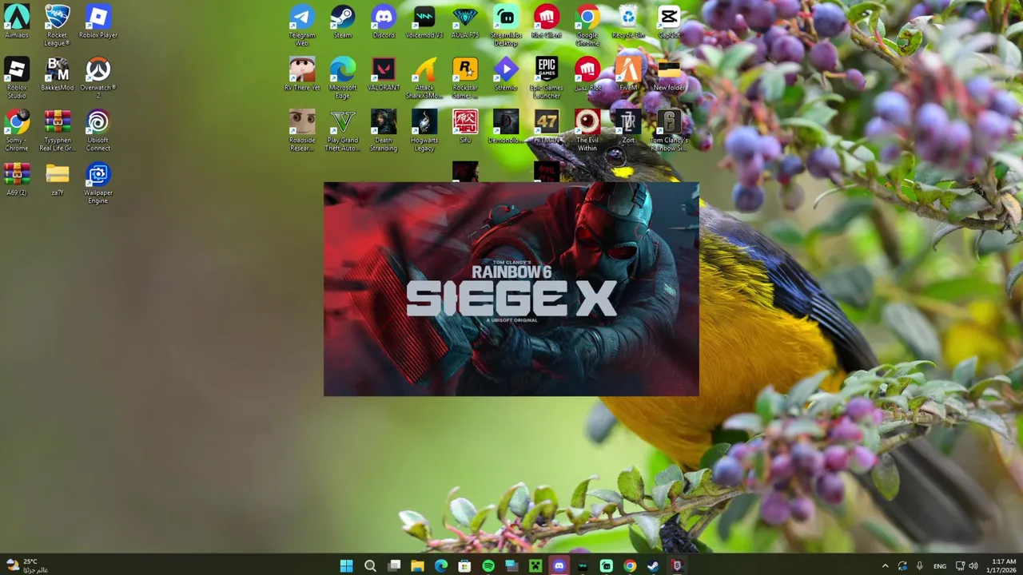Launch Rocket League from the desktop

point(57,25)
